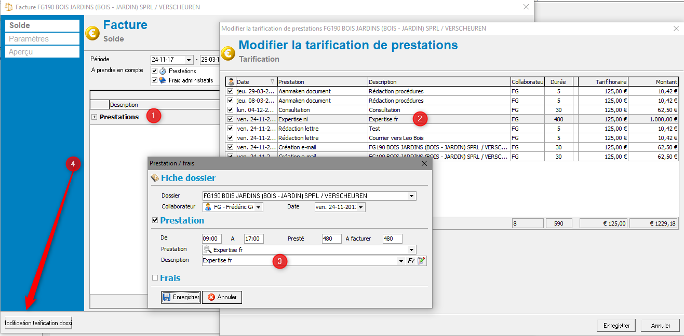Close the Facture FG190 window
Image resolution: width=684 pixels, height=336 pixels.
coord(526,7)
